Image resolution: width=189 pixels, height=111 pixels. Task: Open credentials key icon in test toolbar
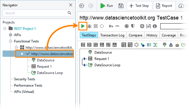[x=111, y=26]
